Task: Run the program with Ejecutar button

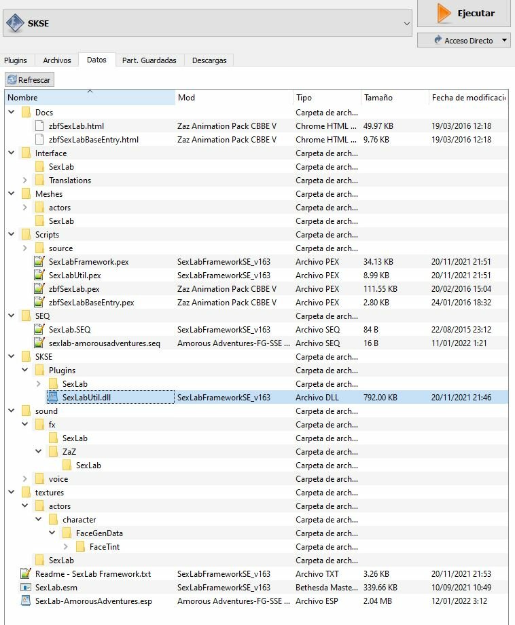Action: (464, 13)
